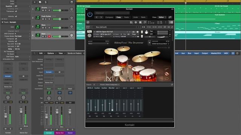Open the mixer Edit menu
The width and height of the screenshot is (241, 135).
click(41, 53)
